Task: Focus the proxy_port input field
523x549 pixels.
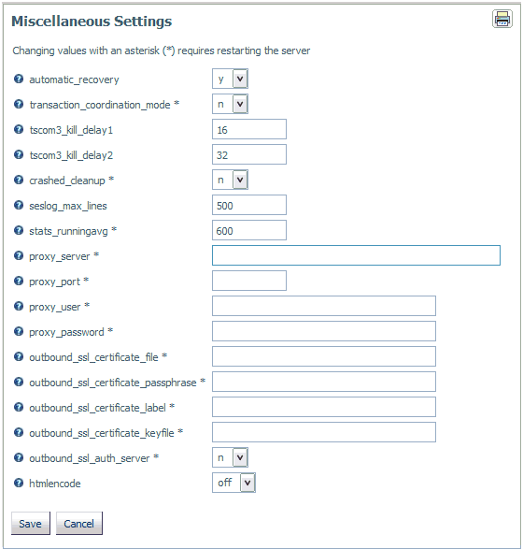Action: pyautogui.click(x=249, y=281)
